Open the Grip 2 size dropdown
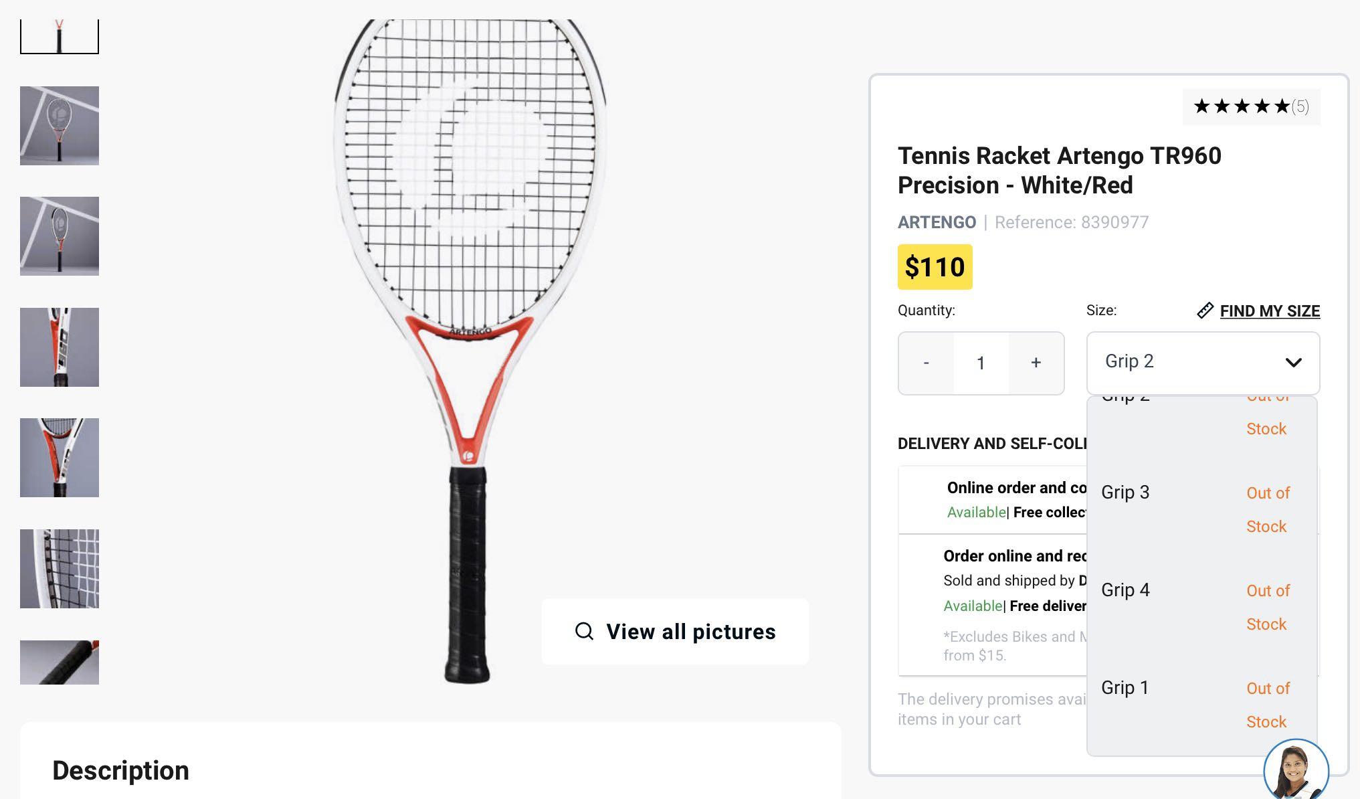 (1202, 362)
